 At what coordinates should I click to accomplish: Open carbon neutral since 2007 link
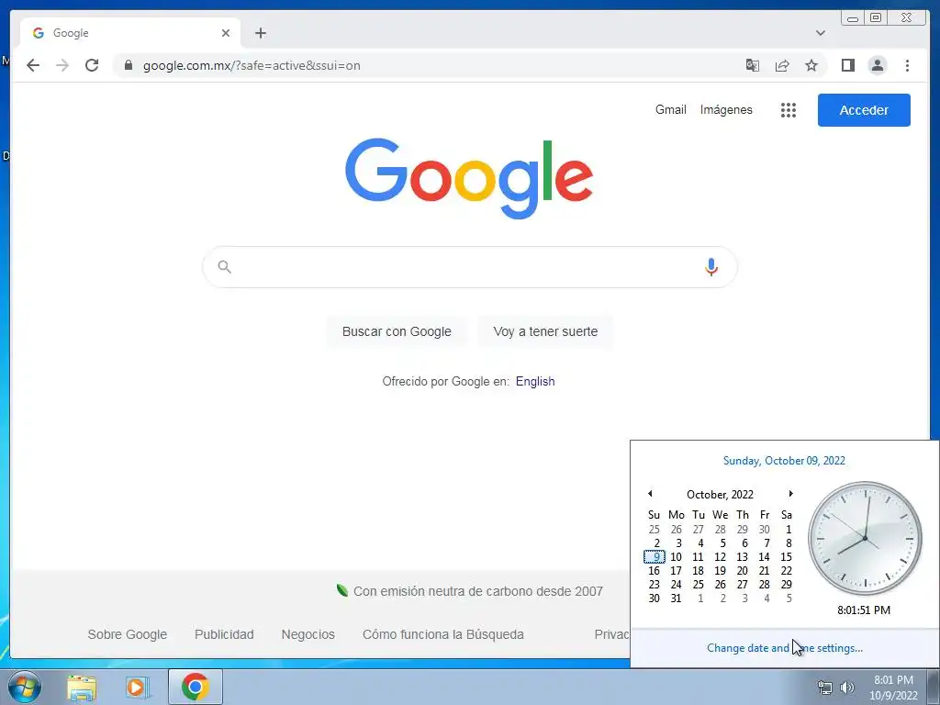coord(477,591)
